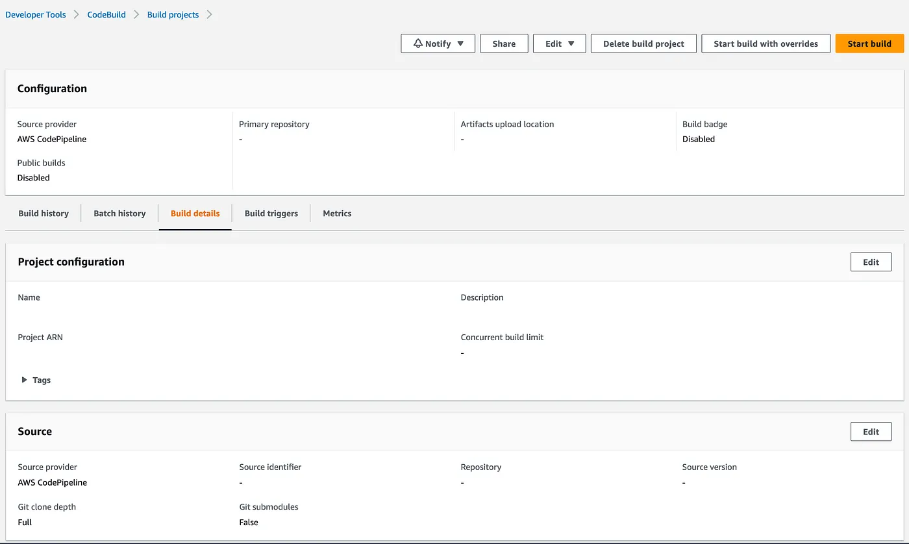
Task: Navigate to CodeBuild breadcrumb link
Action: click(106, 14)
